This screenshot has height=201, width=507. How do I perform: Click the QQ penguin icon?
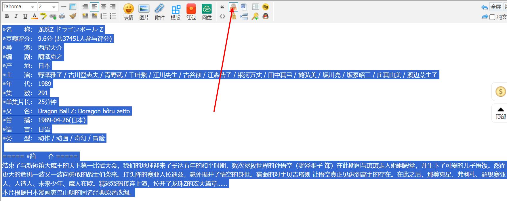coord(266,16)
